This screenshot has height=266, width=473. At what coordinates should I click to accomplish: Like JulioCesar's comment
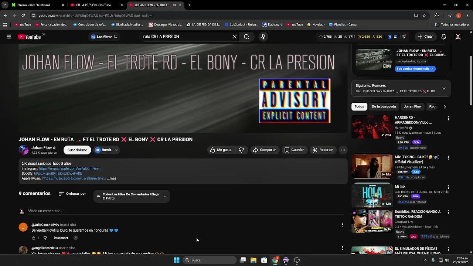(33, 238)
